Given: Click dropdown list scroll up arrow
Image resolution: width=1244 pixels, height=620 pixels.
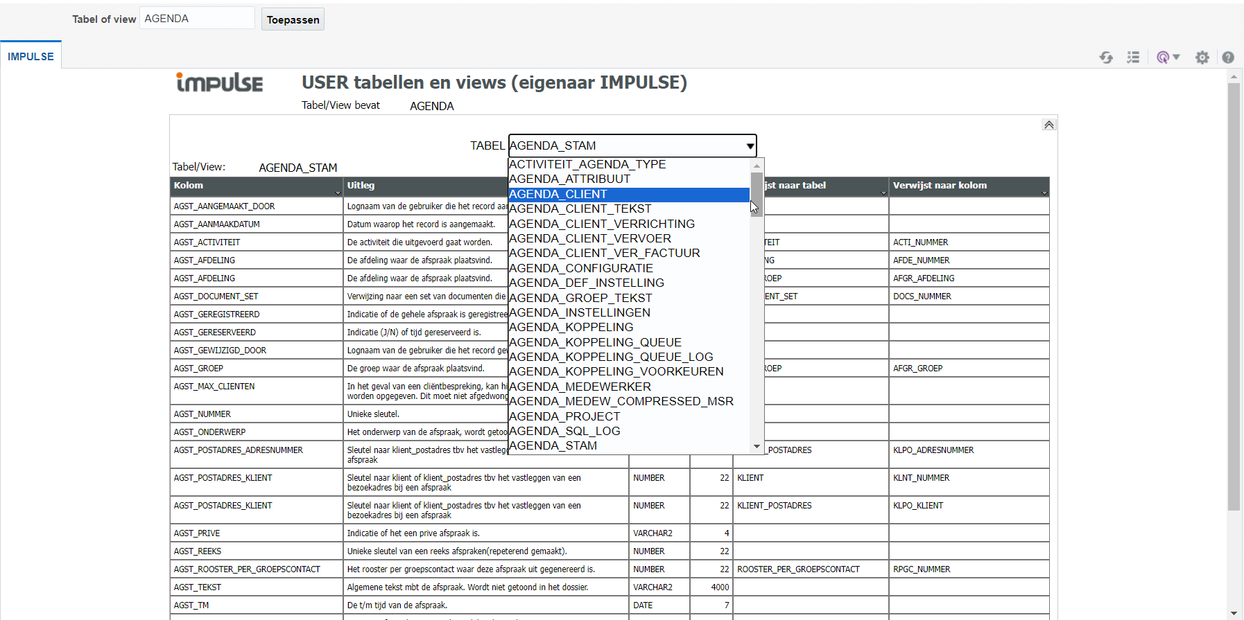Looking at the screenshot, I should [x=757, y=165].
